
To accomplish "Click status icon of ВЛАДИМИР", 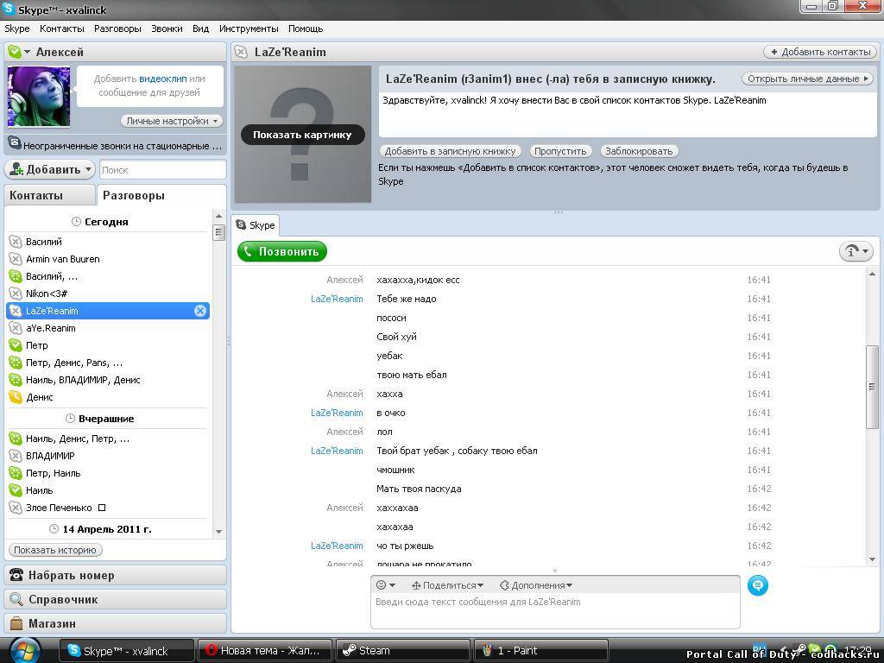I will point(16,456).
